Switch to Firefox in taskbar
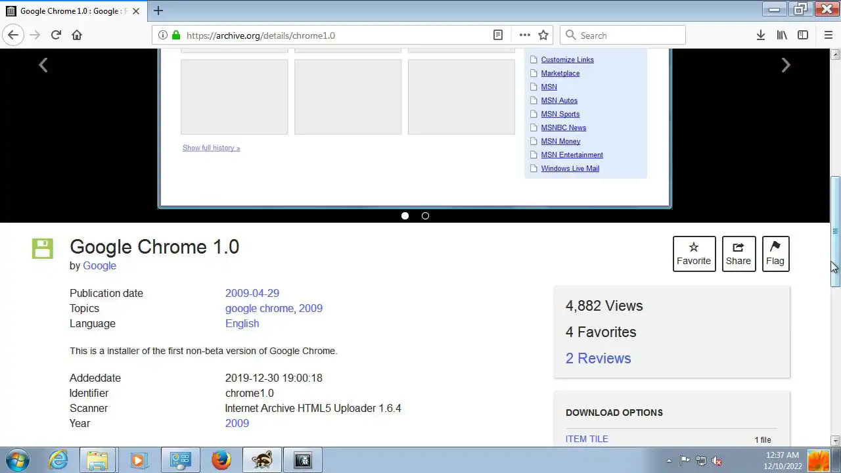841x473 pixels. pos(221,460)
